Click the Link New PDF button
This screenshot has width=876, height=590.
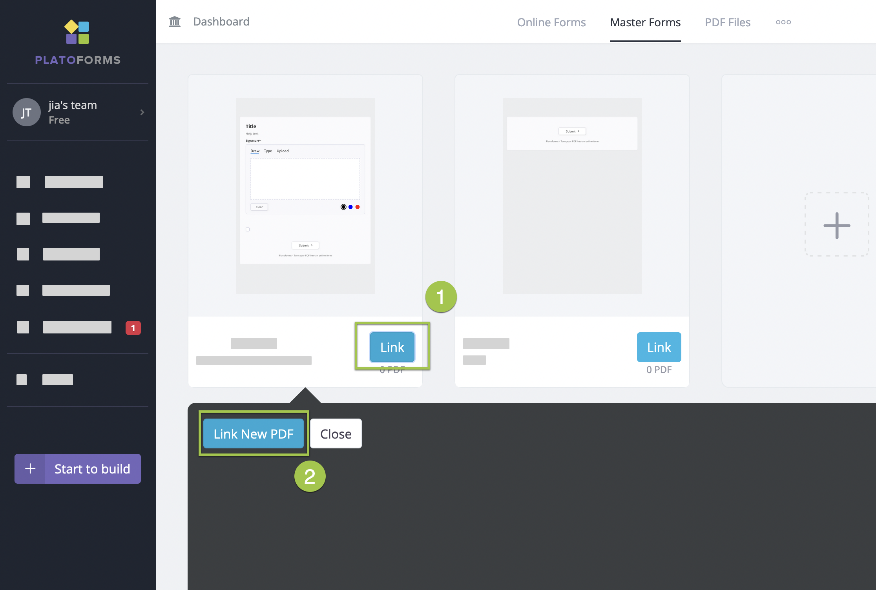254,434
